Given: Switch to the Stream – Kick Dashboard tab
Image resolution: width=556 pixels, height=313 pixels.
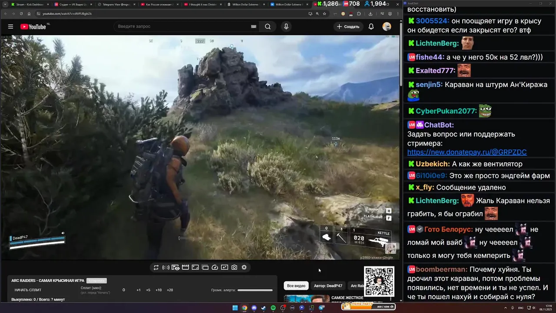Looking at the screenshot, I should tap(30, 4).
